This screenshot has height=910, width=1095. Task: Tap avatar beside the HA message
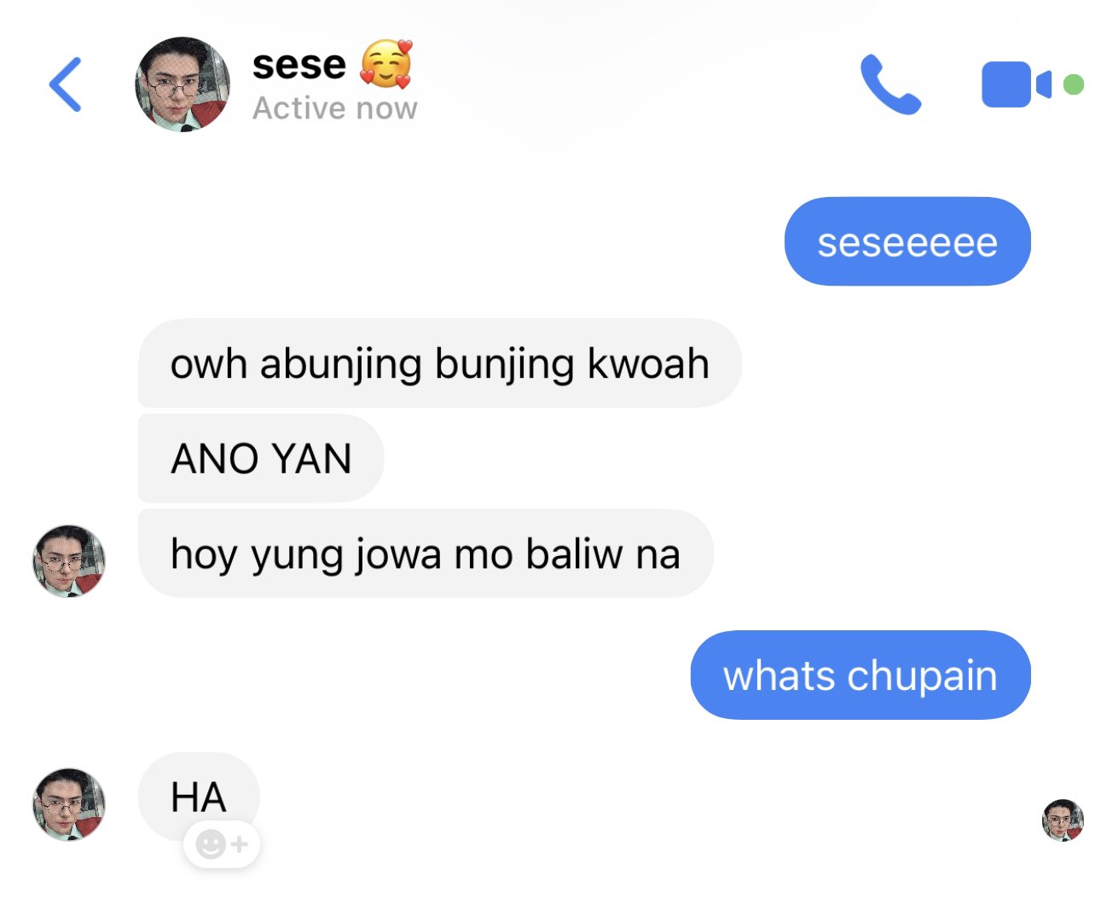pos(69,804)
